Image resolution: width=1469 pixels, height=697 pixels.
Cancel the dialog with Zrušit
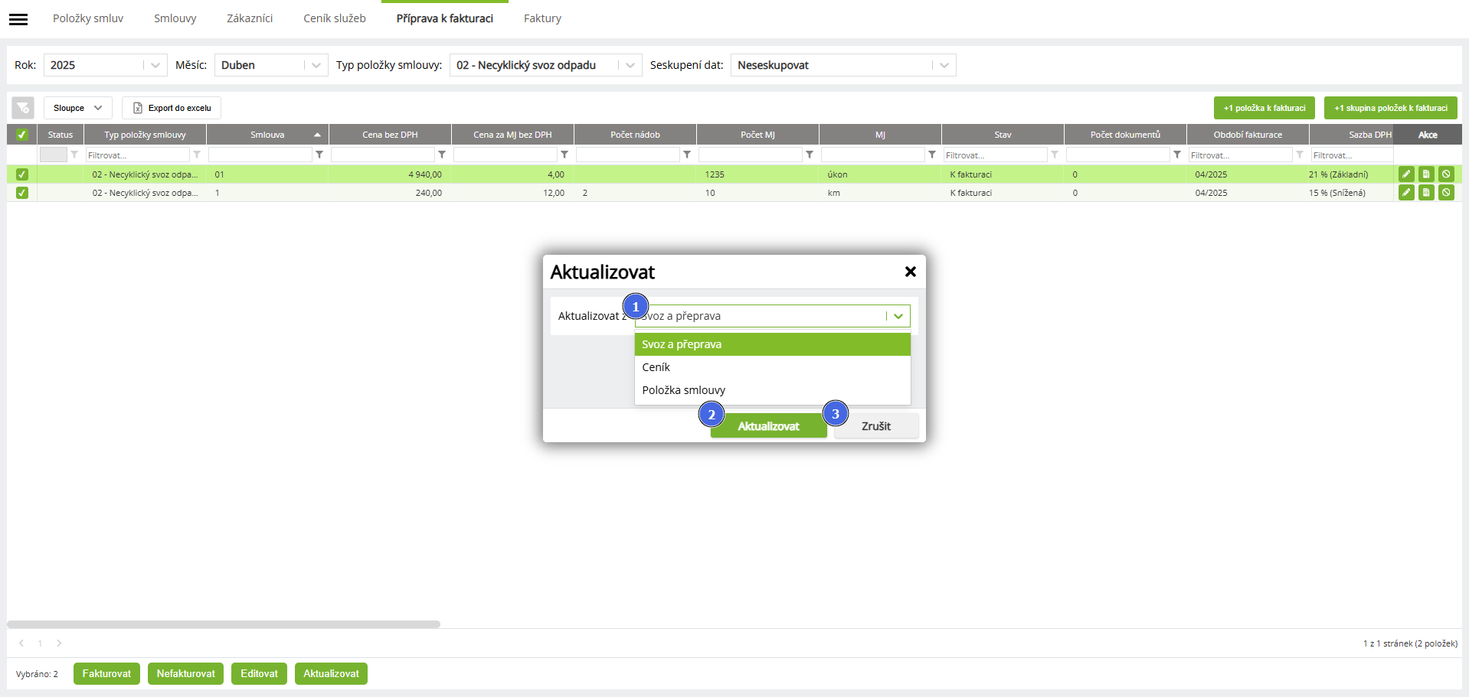tap(876, 426)
